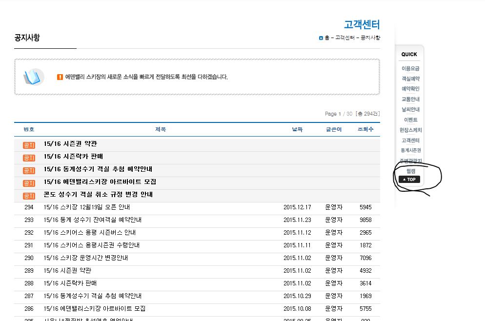Open post 288: 15/16 시즌락카 판매
Image resolution: width=485 pixels, height=321 pixels.
tap(70, 283)
